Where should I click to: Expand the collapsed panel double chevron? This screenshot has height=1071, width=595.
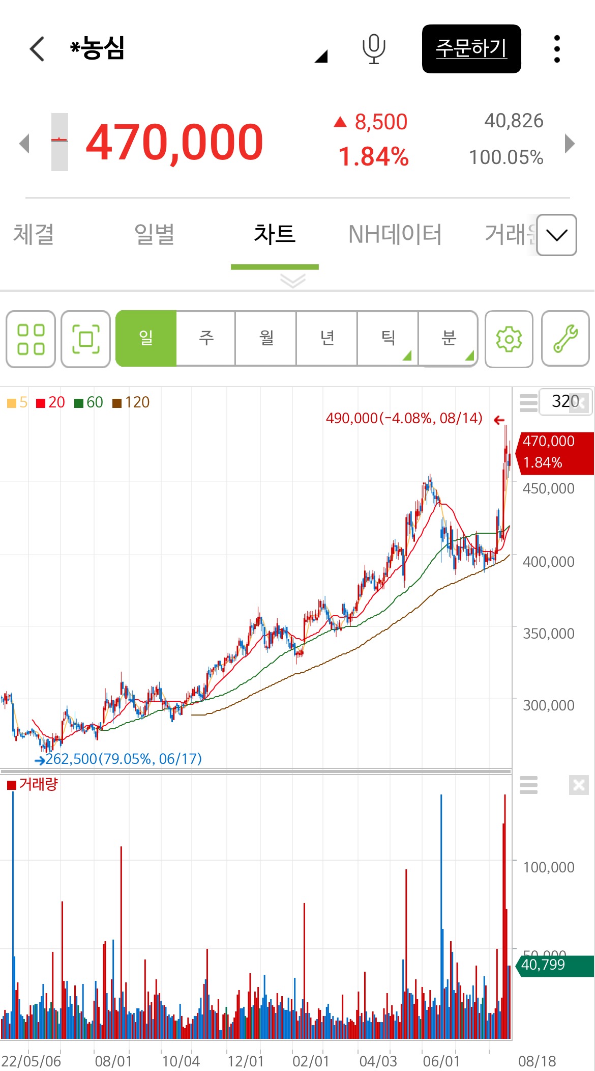(x=293, y=281)
